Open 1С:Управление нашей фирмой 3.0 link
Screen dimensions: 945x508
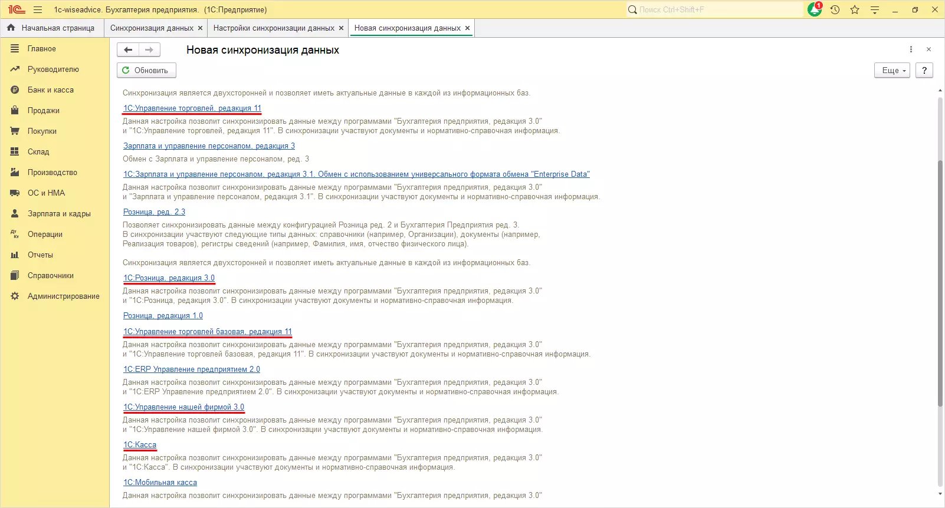(183, 407)
